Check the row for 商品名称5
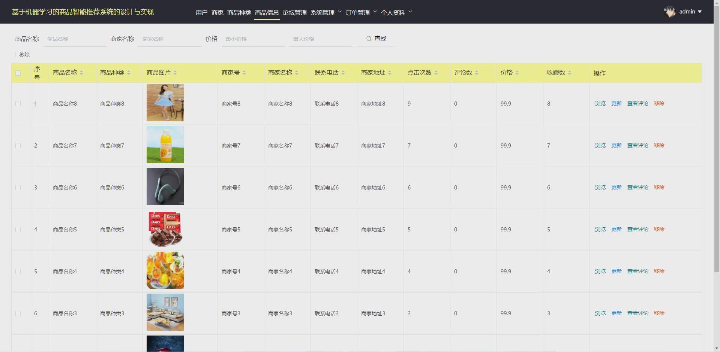The height and width of the screenshot is (352, 720). [x=18, y=230]
